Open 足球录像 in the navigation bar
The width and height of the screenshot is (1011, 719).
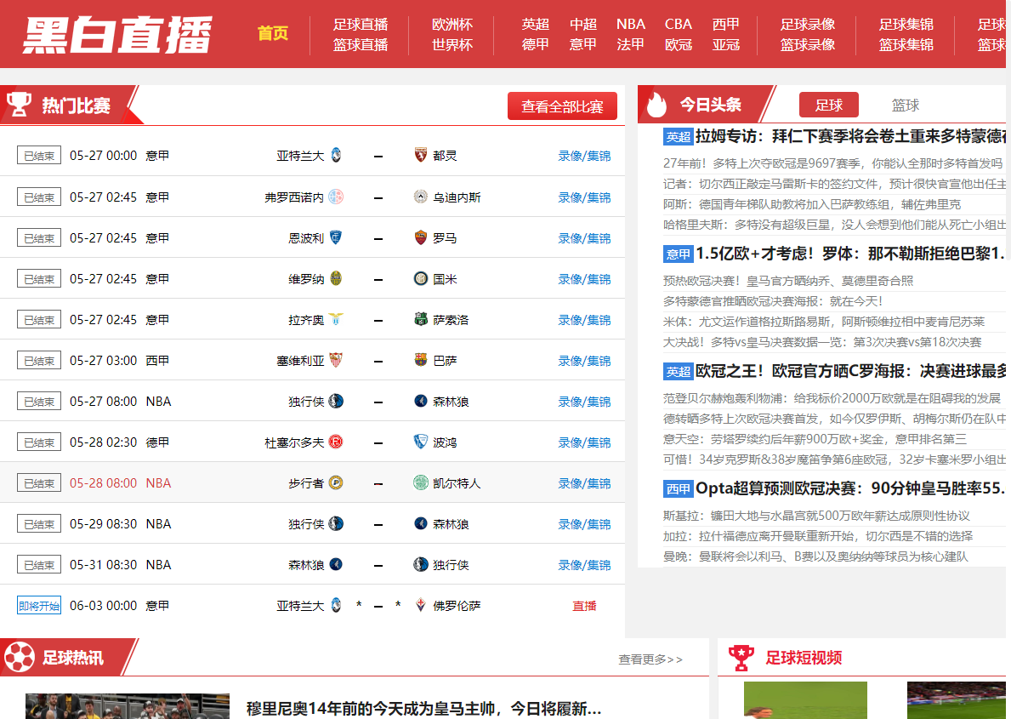click(x=808, y=25)
